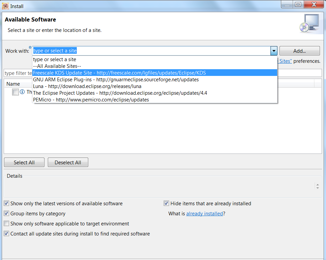This screenshot has width=326, height=260.
Task: Toggle 'Group items by category' checkbox
Action: point(6,213)
